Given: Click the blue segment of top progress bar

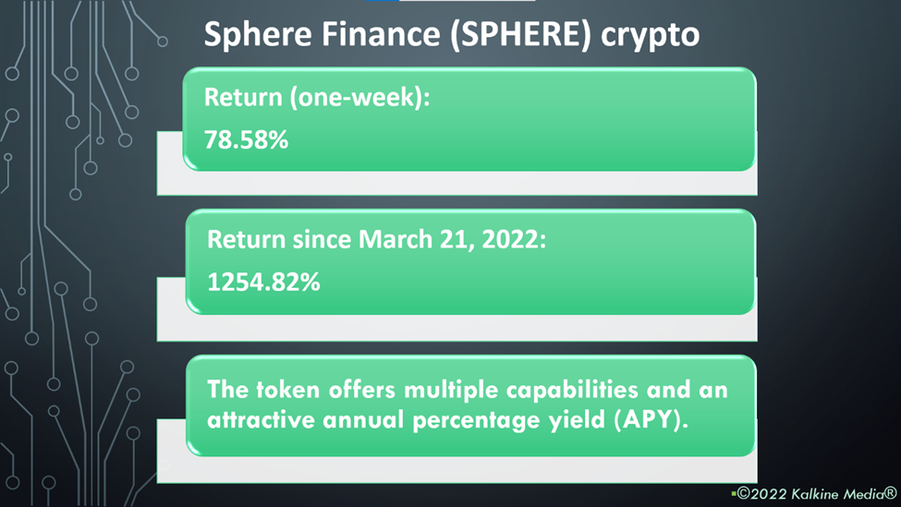Looking at the screenshot, I should coord(383,1).
